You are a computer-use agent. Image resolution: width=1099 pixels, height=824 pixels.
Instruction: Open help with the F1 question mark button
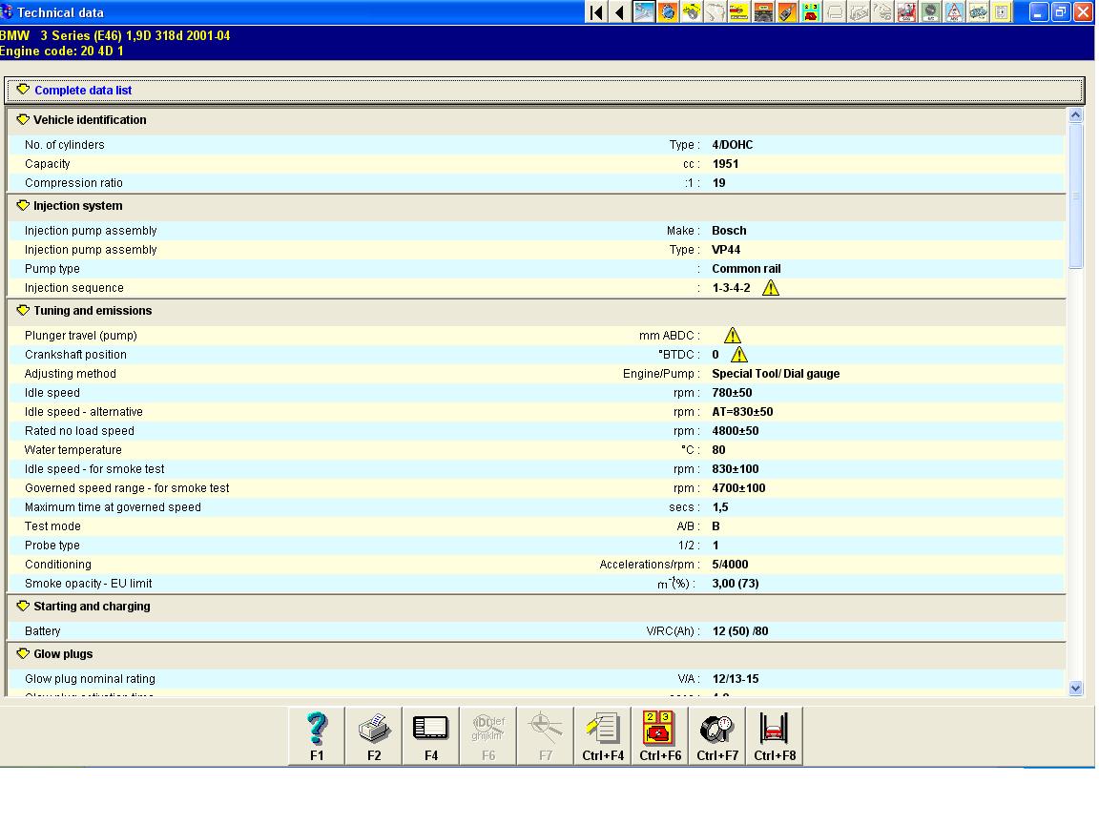click(317, 735)
